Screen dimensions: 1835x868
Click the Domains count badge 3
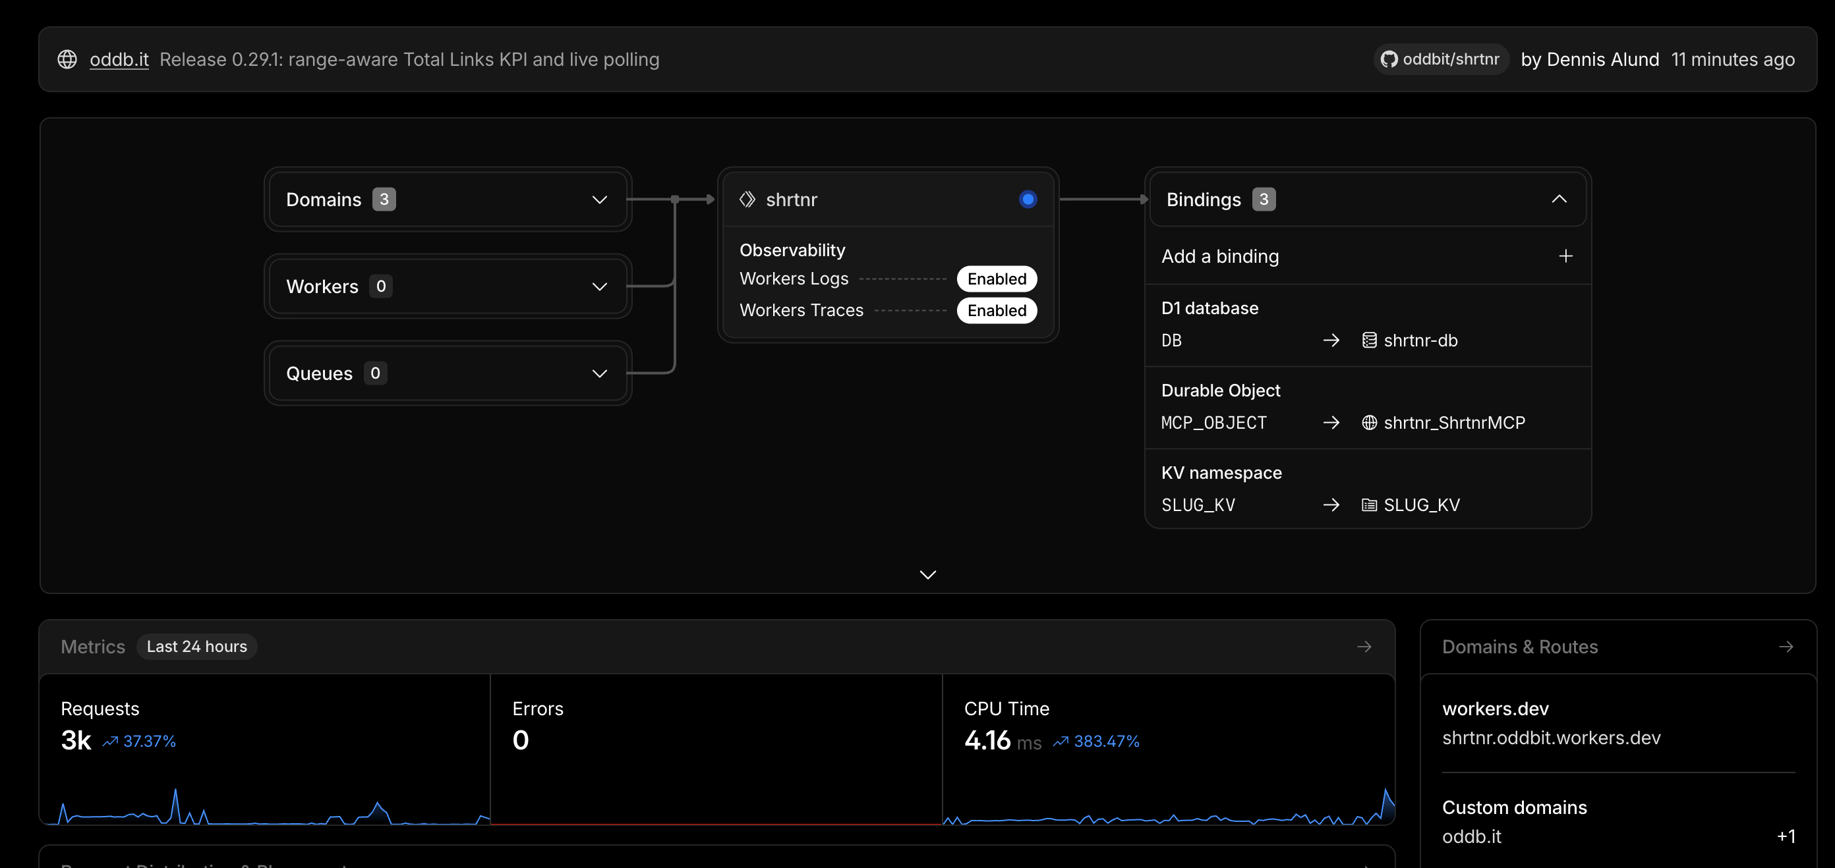click(384, 199)
